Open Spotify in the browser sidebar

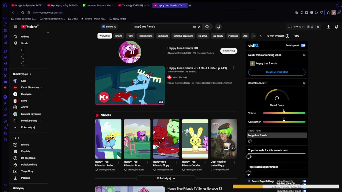click(5, 97)
